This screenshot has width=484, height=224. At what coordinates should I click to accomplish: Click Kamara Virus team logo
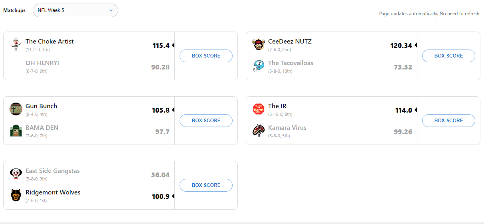point(259,131)
